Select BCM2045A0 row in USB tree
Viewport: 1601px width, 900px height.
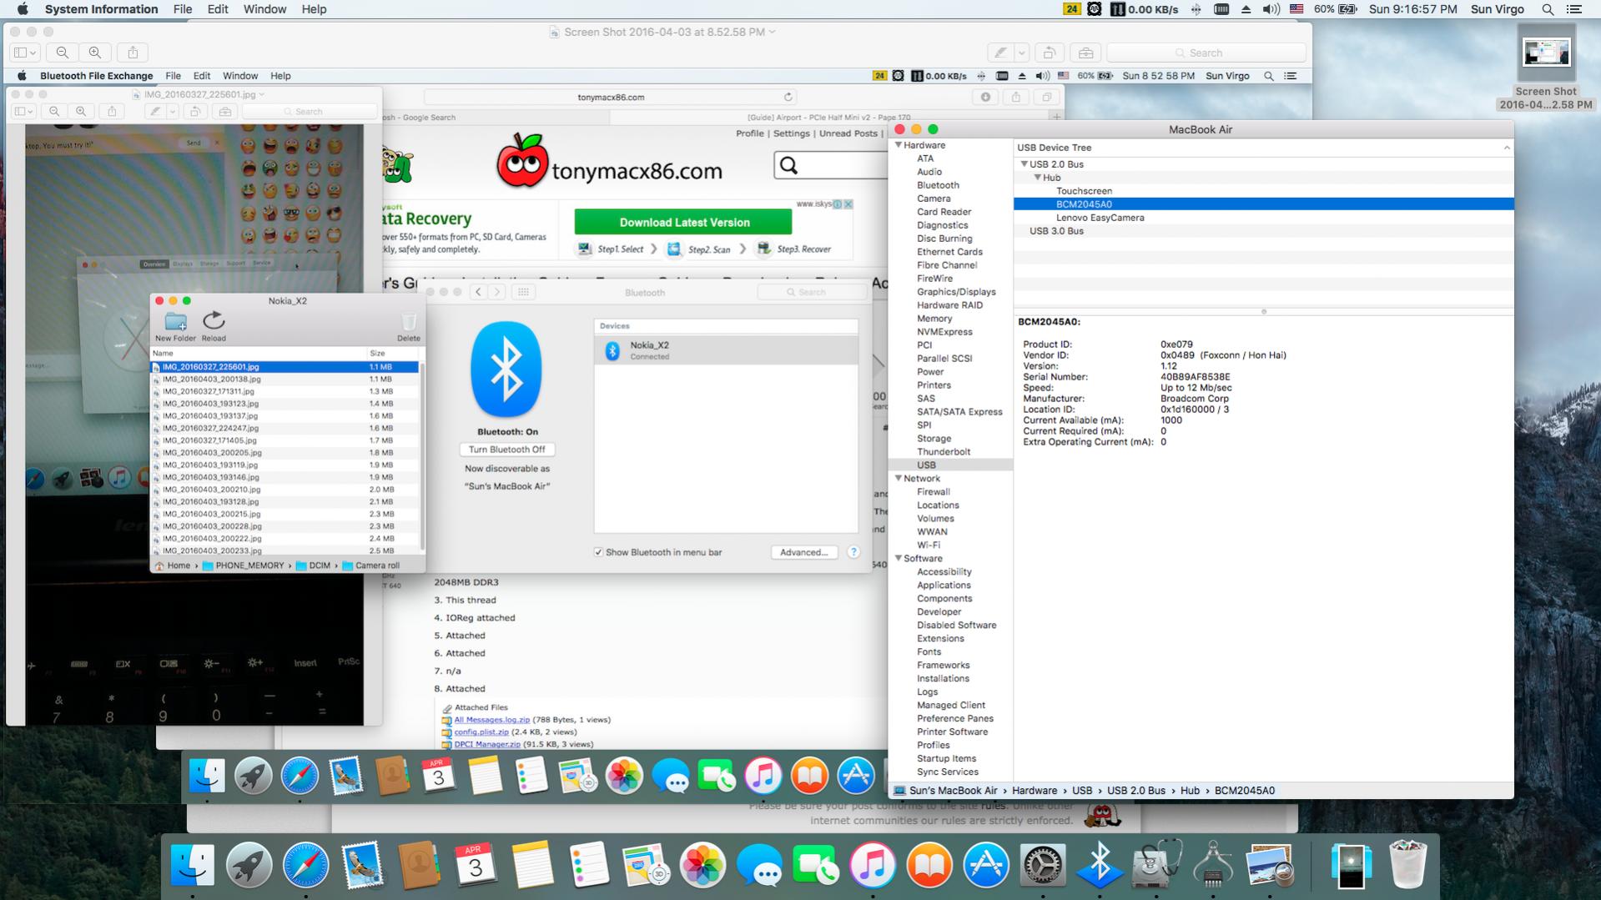click(x=1263, y=204)
